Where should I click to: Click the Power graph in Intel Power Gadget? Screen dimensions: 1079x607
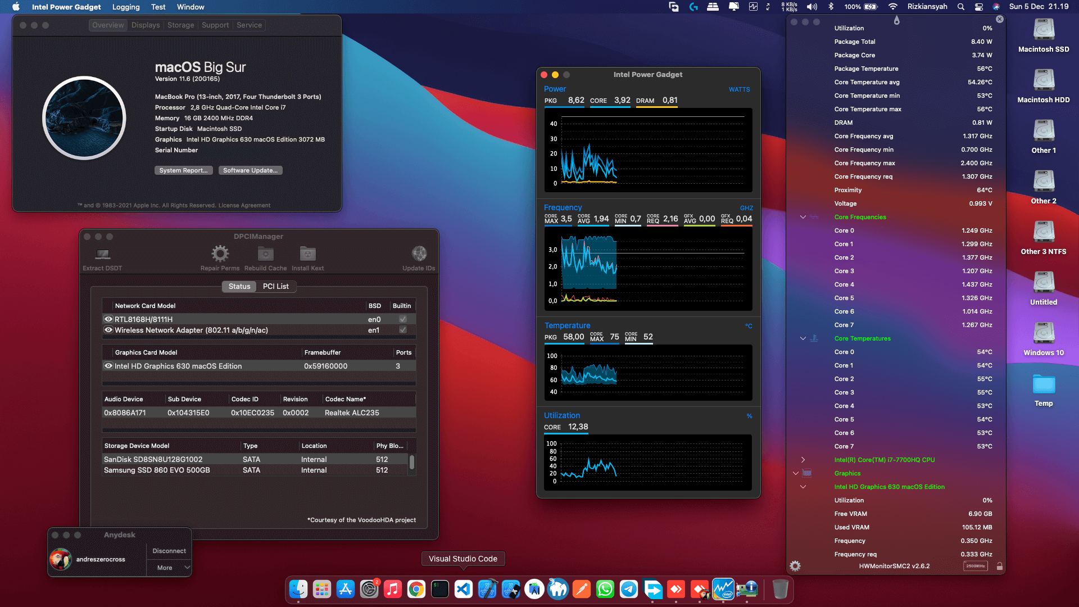tap(648, 150)
